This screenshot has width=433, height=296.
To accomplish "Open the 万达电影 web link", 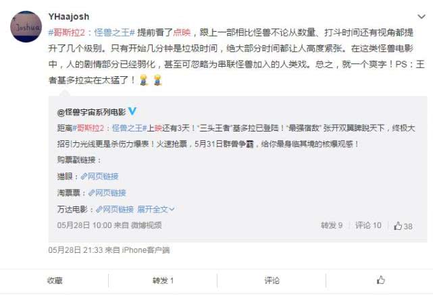I will pyautogui.click(x=115, y=210).
